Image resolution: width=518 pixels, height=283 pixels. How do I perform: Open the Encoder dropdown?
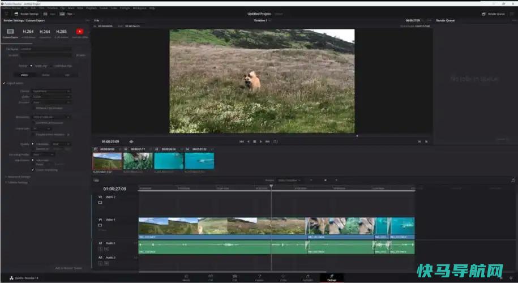tap(51, 102)
